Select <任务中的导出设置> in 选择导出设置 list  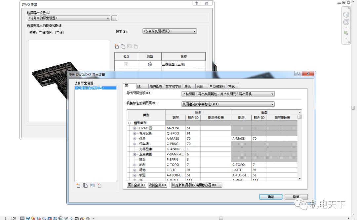point(96,88)
